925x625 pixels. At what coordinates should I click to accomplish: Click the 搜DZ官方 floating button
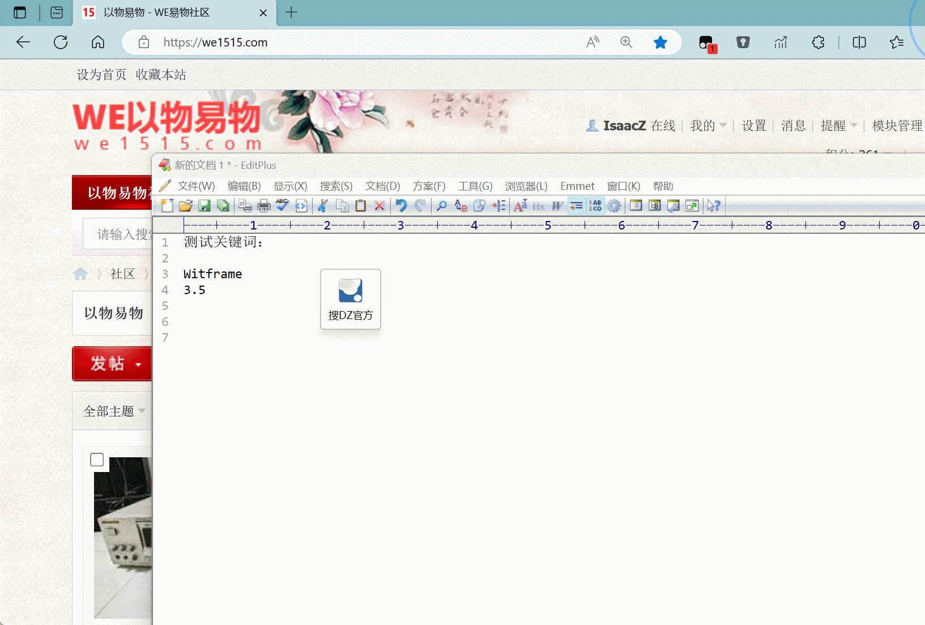coord(351,299)
